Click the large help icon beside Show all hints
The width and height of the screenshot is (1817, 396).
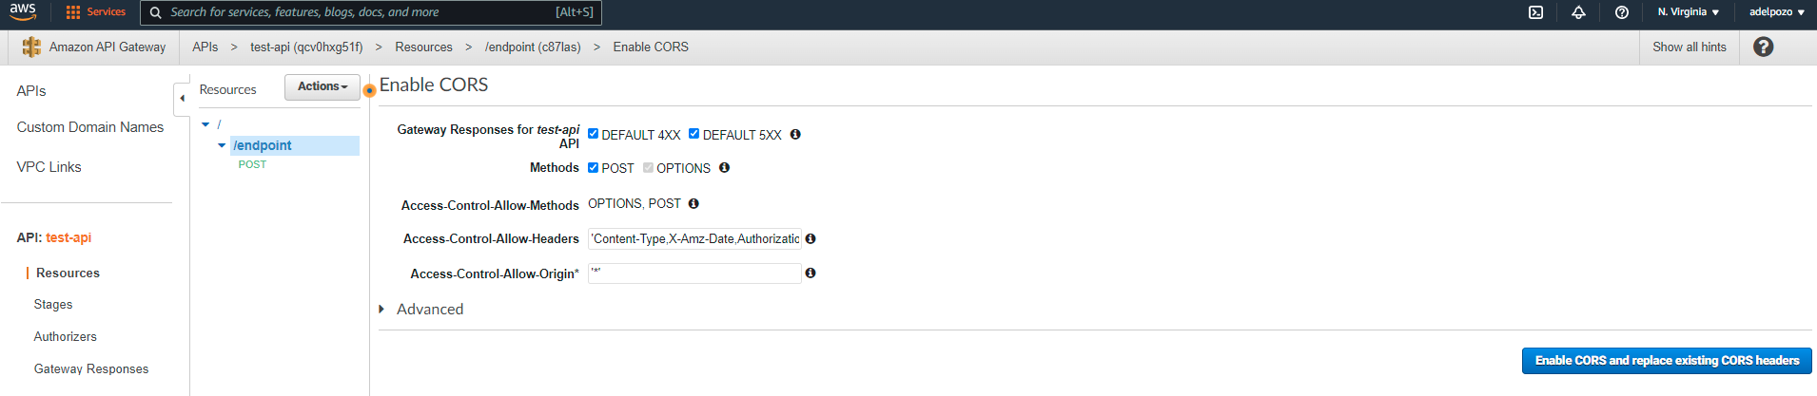coord(1763,47)
